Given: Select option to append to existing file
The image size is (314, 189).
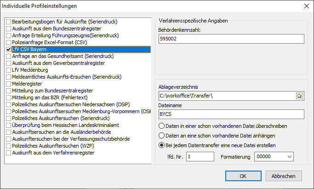Looking at the screenshot, I should (162, 136).
